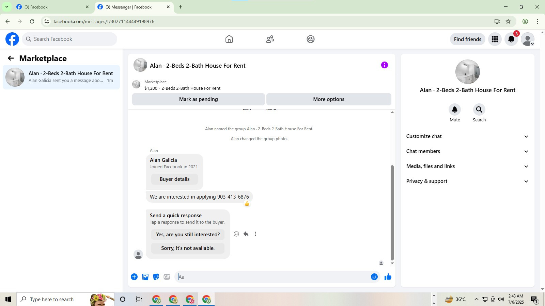Open Chrome menu three dots
This screenshot has width=545, height=306.
[538, 21]
